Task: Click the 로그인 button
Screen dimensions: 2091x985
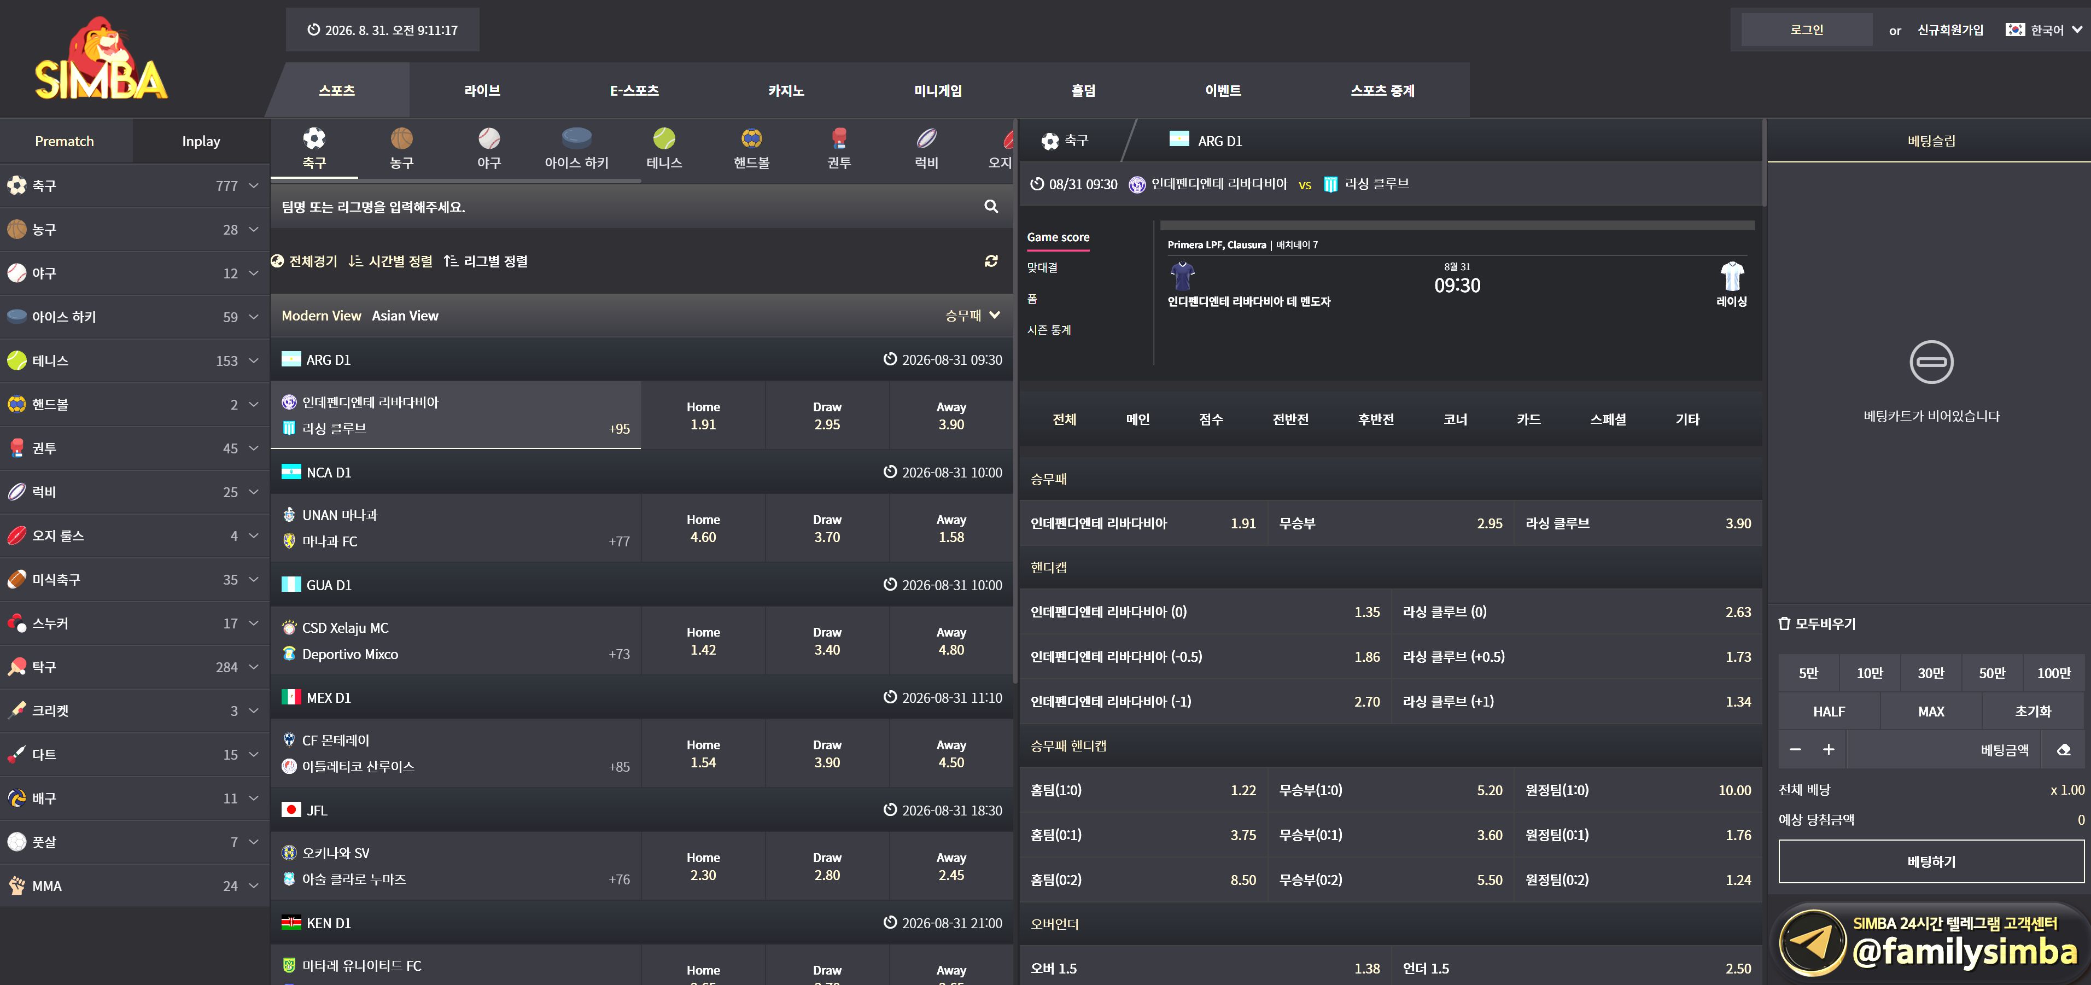Action: pyautogui.click(x=1806, y=30)
